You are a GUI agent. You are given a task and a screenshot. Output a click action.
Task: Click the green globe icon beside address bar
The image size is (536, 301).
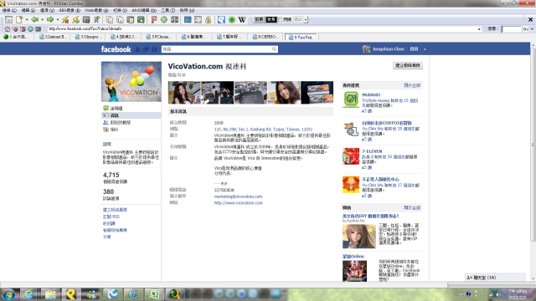pyautogui.click(x=30, y=29)
